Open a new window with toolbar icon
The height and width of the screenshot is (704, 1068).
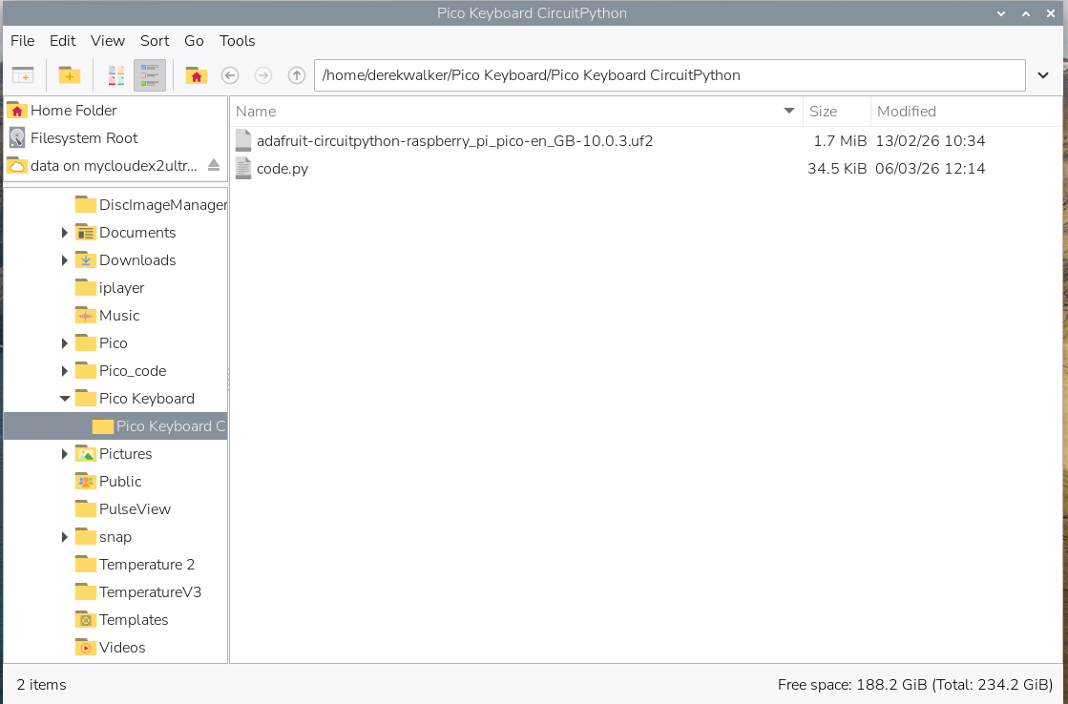[23, 75]
